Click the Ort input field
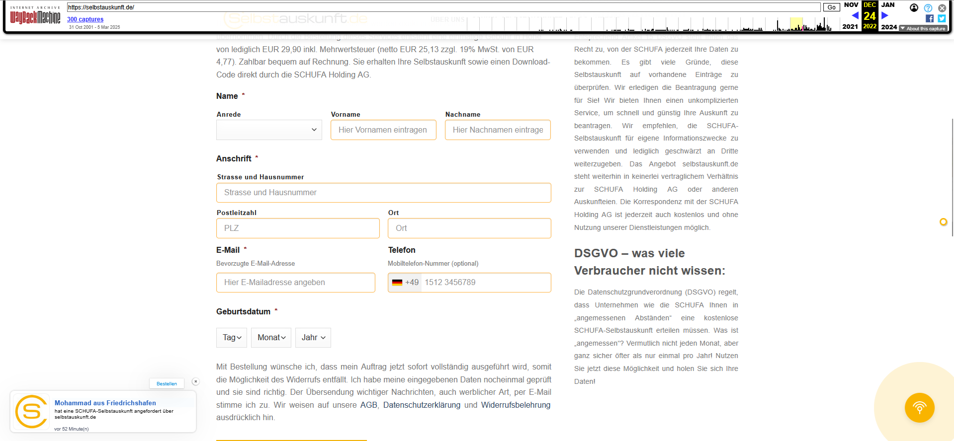Image resolution: width=954 pixels, height=441 pixels. coord(469,228)
